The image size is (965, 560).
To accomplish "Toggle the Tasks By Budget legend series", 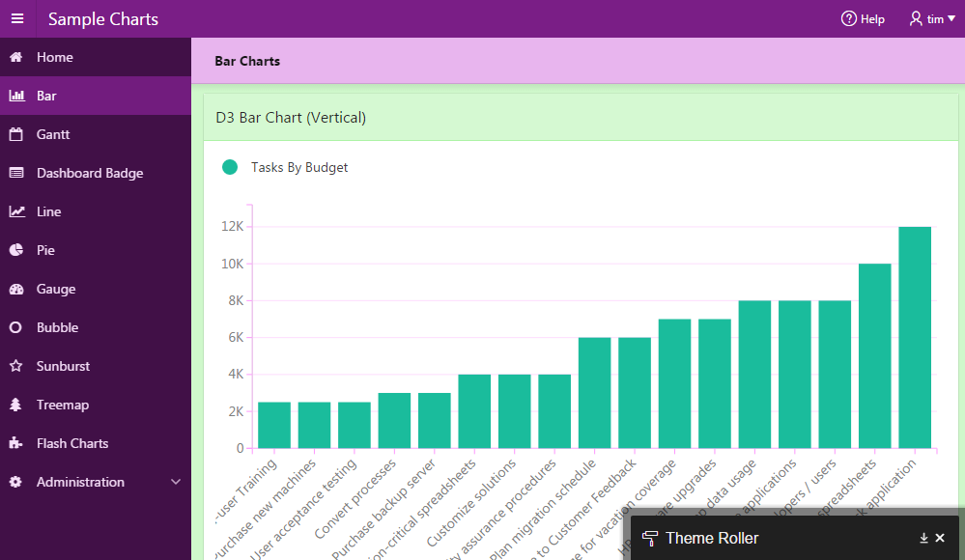I will [230, 168].
